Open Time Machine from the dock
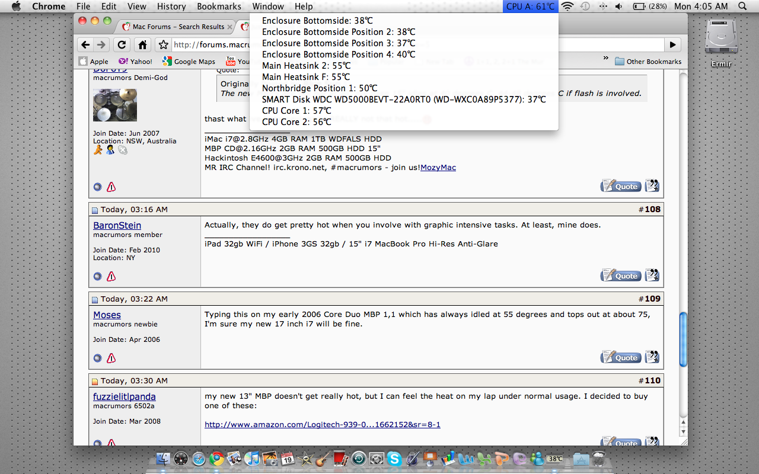Image resolution: width=759 pixels, height=474 pixels. [x=359, y=458]
